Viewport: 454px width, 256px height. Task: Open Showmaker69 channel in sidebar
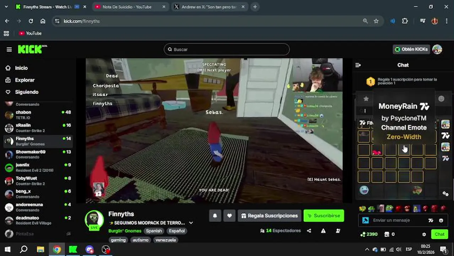(x=38, y=154)
